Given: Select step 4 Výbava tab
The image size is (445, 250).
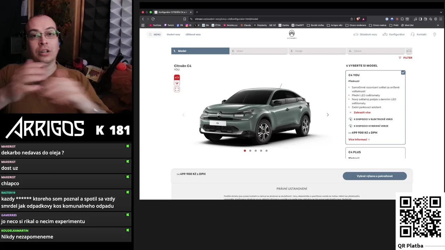Looking at the screenshot, I should (376, 51).
